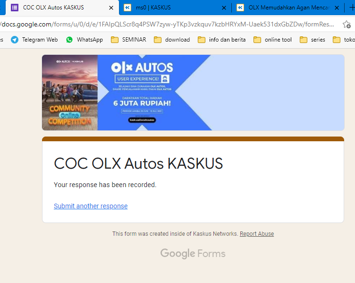Open the series bookmarks folder

(312, 40)
